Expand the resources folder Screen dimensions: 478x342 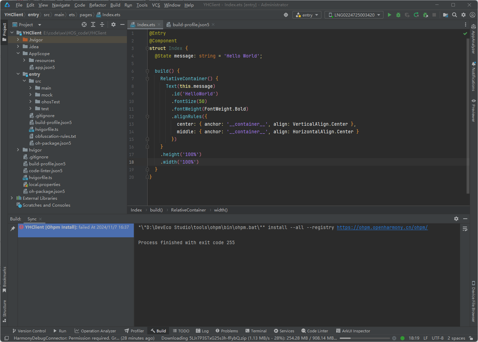[x=24, y=60]
